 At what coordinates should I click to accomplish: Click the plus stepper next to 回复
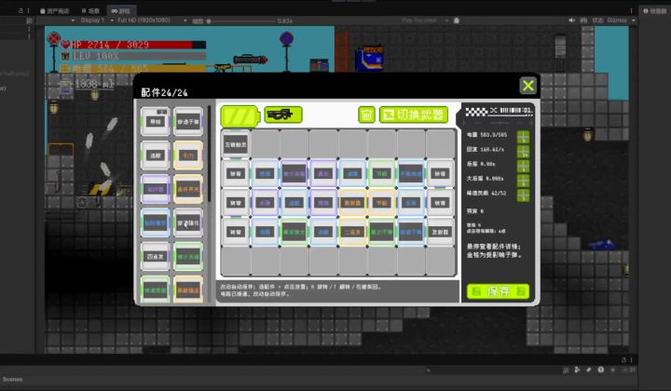tap(523, 151)
